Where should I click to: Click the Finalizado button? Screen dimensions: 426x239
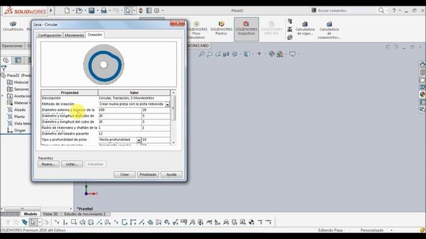[148, 175]
